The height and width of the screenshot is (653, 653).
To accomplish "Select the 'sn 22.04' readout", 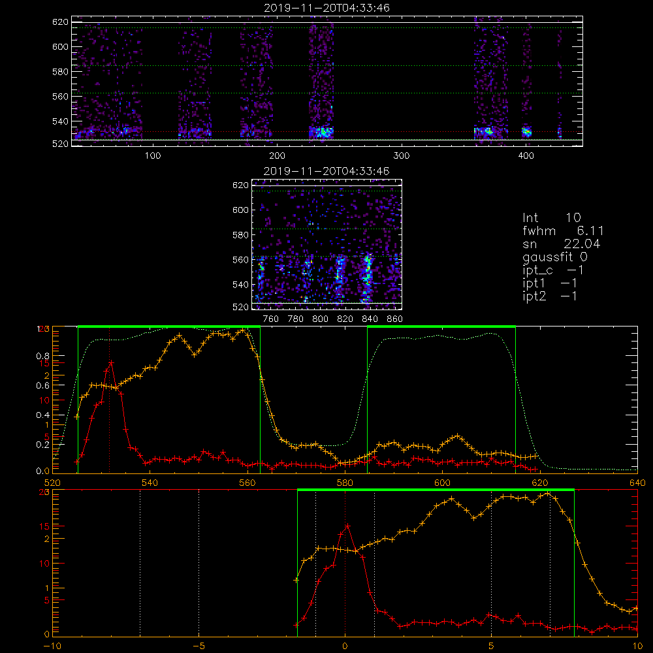I will (x=562, y=244).
